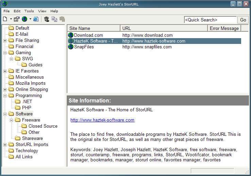The image size is (251, 176).
Task: Open the haztek-software.com link in Site Information
Action: tap(102, 120)
